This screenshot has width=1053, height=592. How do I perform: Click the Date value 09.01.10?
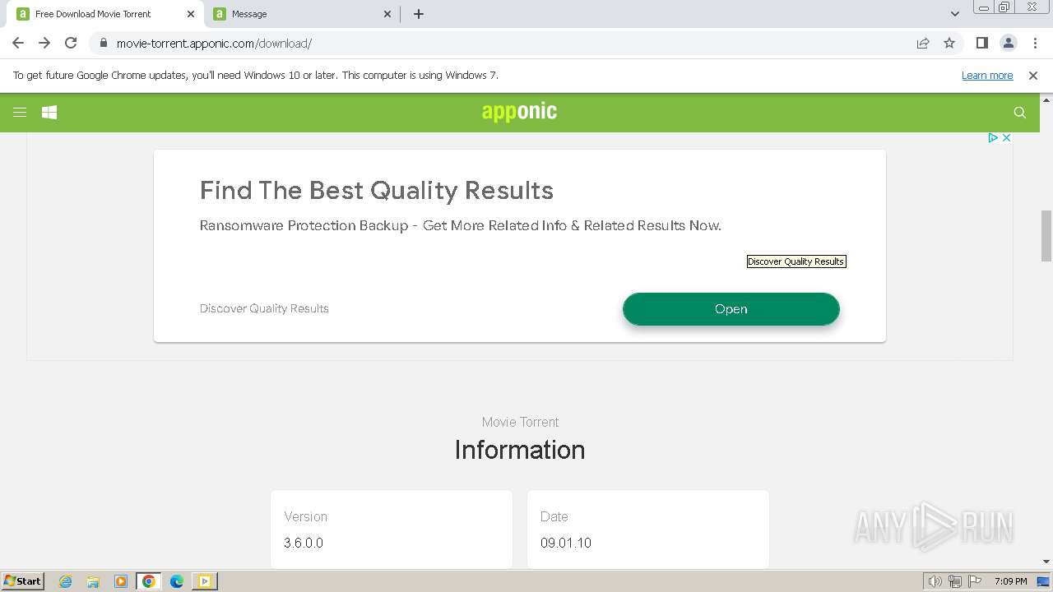[x=566, y=543]
